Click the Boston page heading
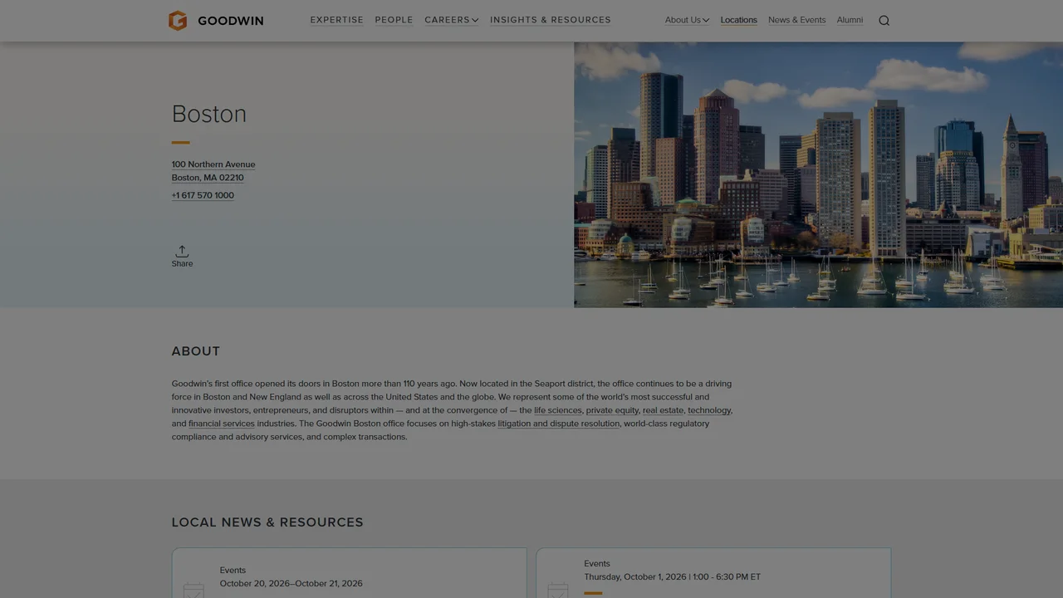This screenshot has height=598, width=1063. tap(209, 114)
